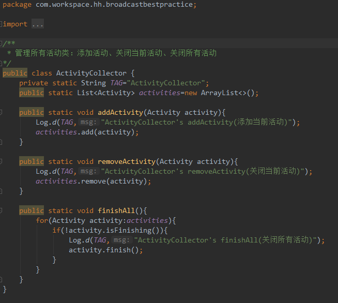
Task: Click the "for" keyword in the loop
Action: click(x=42, y=220)
